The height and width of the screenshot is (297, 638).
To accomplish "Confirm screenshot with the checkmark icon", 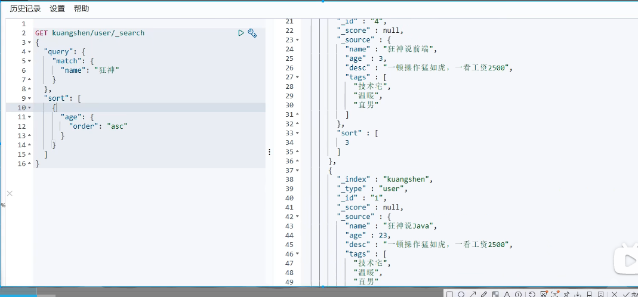I will coord(626,294).
